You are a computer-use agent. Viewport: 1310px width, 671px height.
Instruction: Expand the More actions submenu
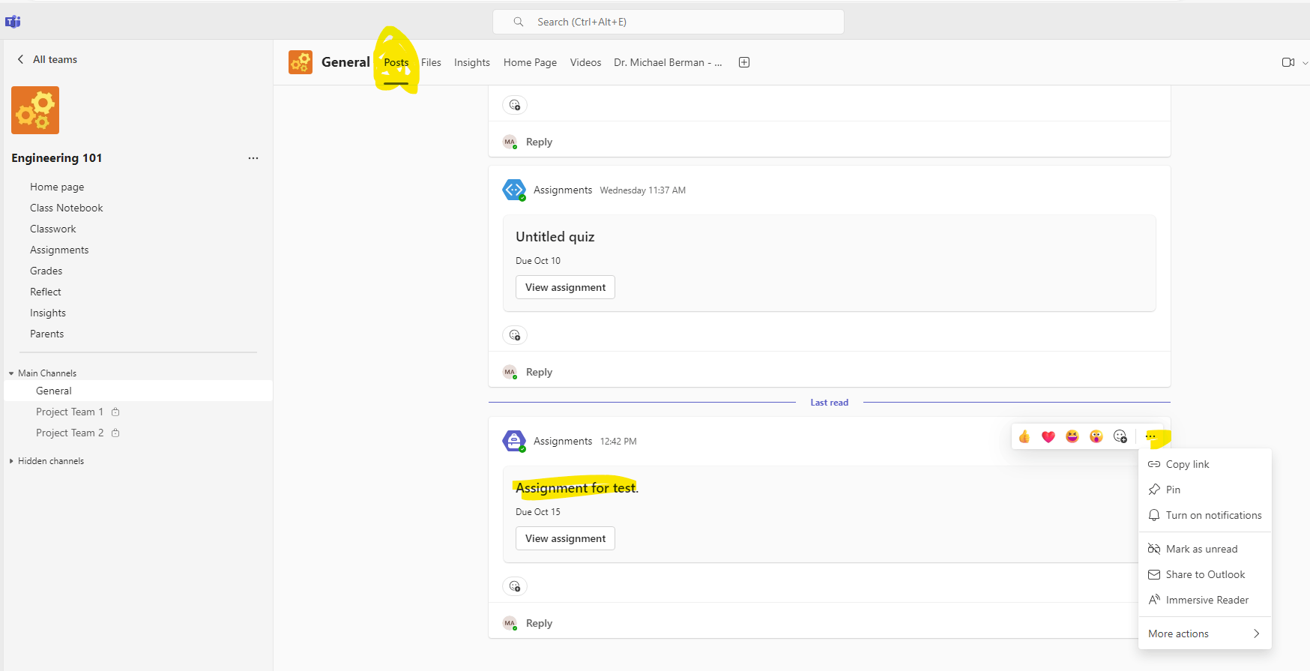1205,634
